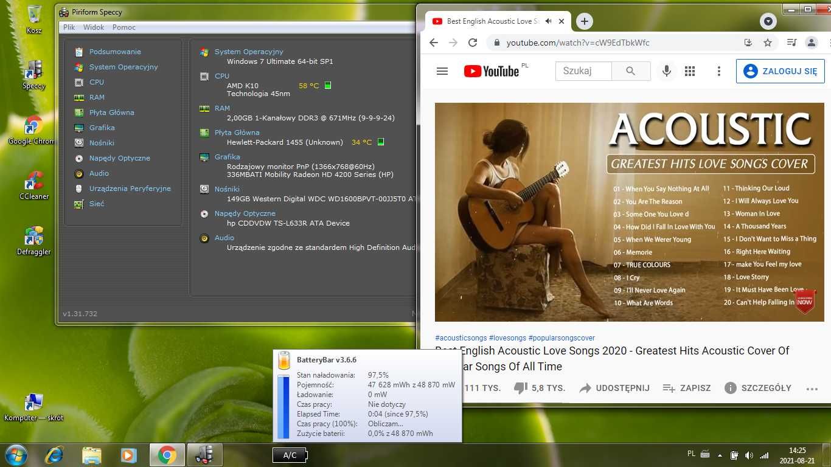Open YouTube settings three-dot menu
Viewport: 831px width, 467px height.
[718, 71]
